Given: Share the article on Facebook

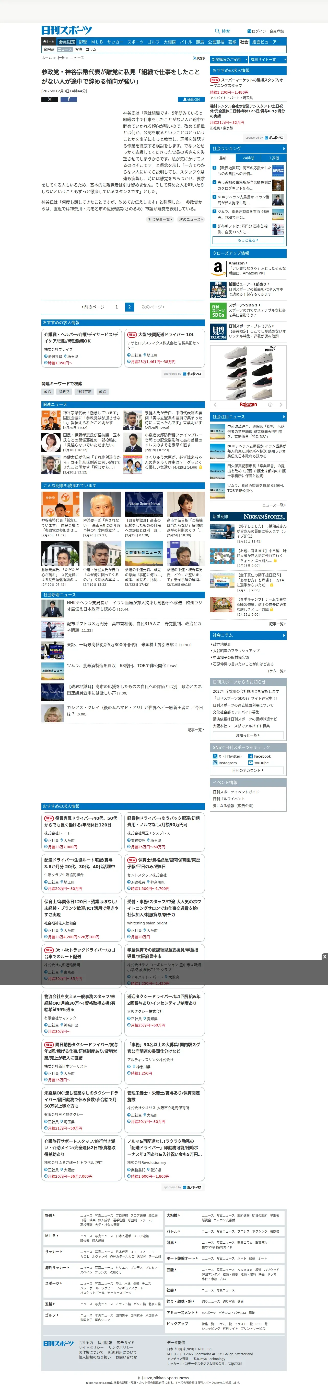Looking at the screenshot, I should (x=69, y=99).
